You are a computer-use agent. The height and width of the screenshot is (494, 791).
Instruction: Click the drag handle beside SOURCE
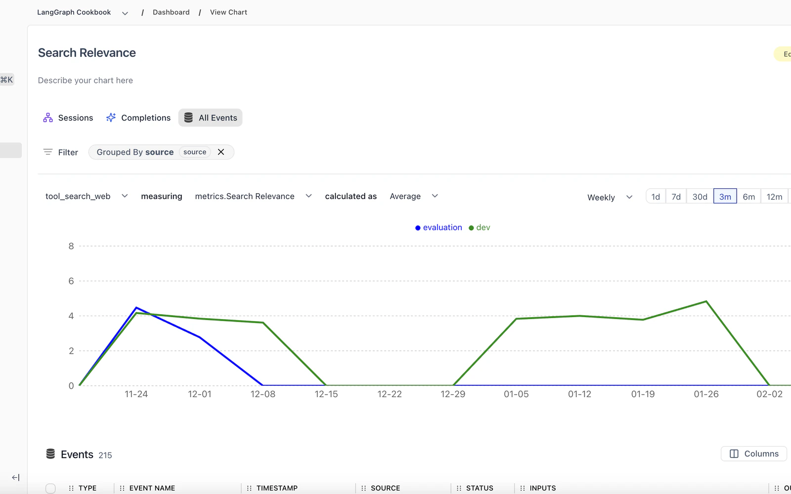(x=364, y=488)
